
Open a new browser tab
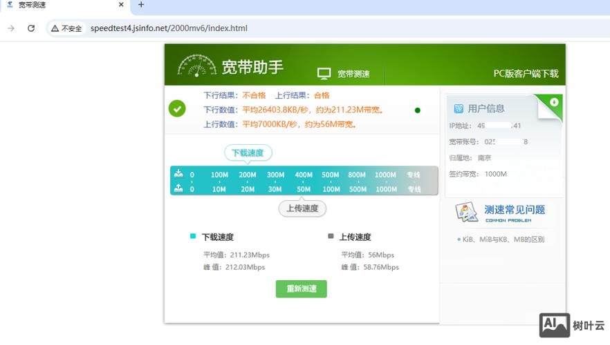pyautogui.click(x=141, y=5)
